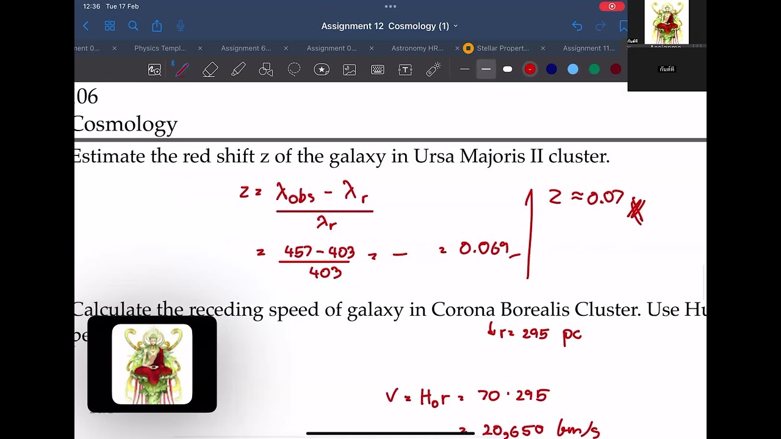Open the three-dot multitasking menu

[390, 6]
